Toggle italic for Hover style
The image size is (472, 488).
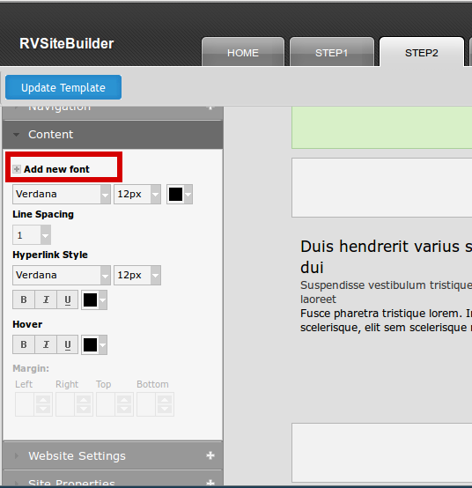point(46,344)
